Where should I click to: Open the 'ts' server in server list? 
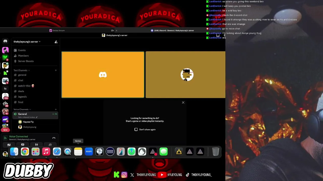(5, 88)
